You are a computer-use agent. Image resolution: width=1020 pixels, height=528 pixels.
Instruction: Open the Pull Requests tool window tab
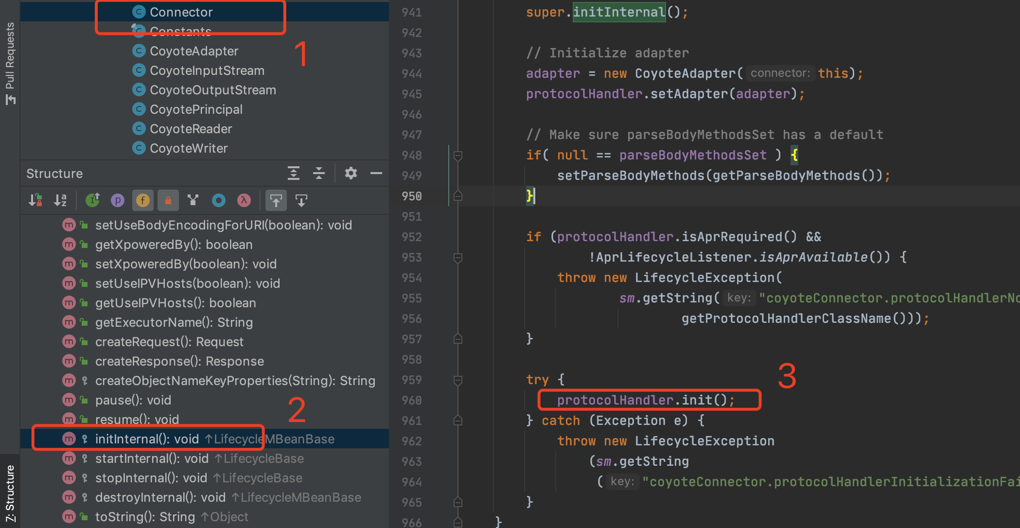click(10, 63)
